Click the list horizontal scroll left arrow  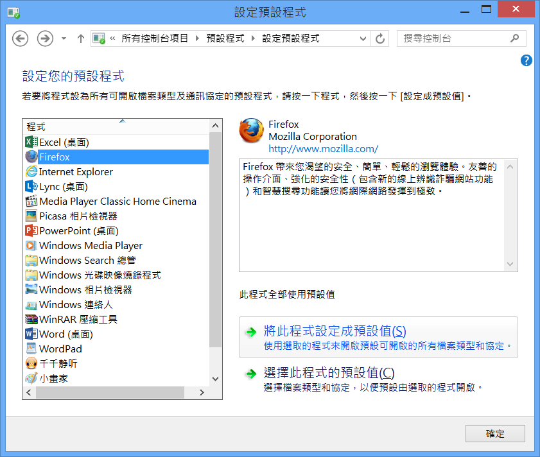coord(29,392)
